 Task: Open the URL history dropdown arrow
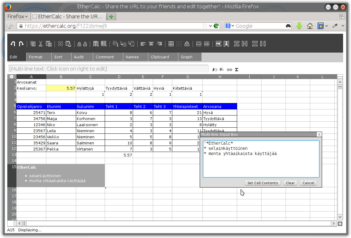210,26
